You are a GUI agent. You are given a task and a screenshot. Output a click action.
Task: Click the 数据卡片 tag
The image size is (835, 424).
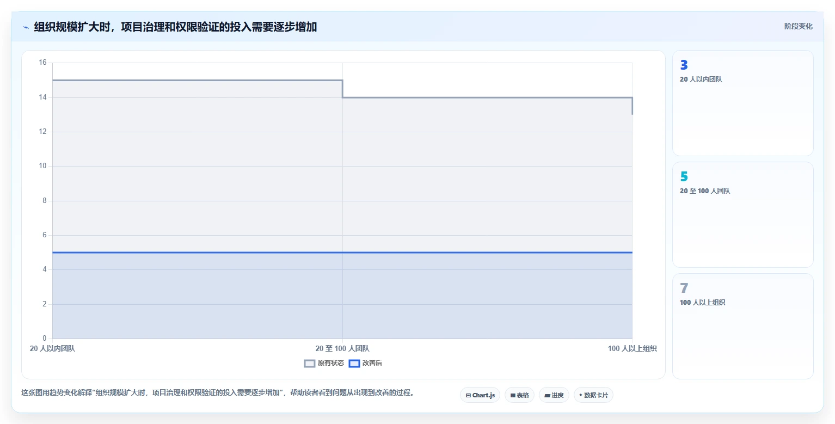click(593, 395)
